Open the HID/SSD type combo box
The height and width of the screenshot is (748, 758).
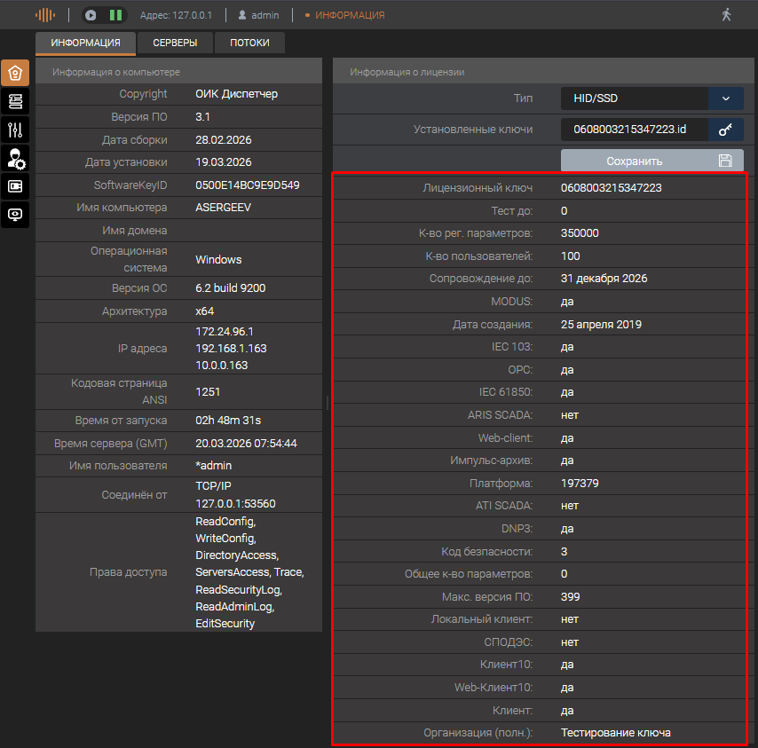(634, 98)
